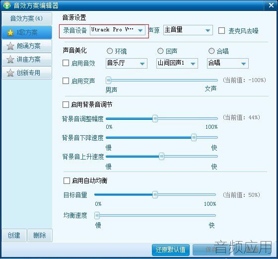Open the 录音设备 Utrack Pro dropdown

click(x=118, y=30)
